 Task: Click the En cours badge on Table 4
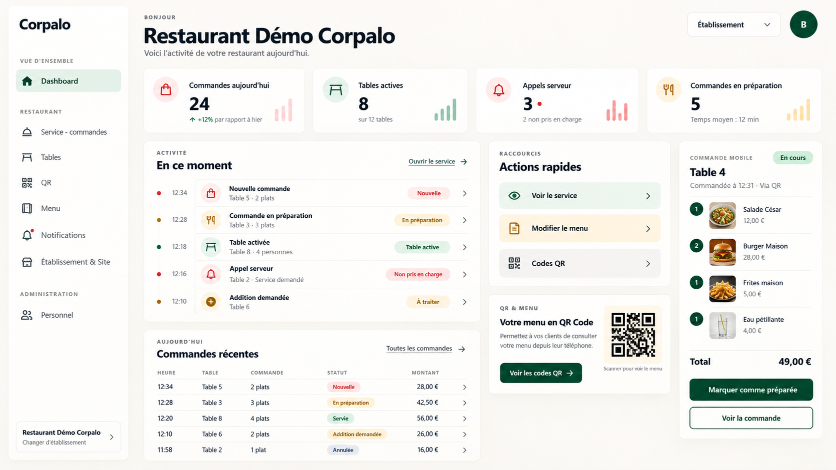[x=793, y=158]
